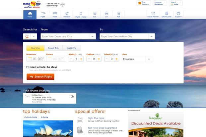Open the Gift Voucher page

pos(167,15)
